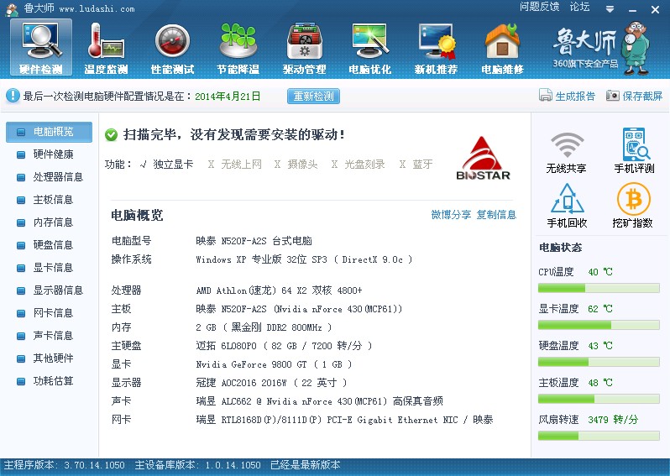Click the green scan-complete checkmark icon
The image size is (670, 476).
111,135
